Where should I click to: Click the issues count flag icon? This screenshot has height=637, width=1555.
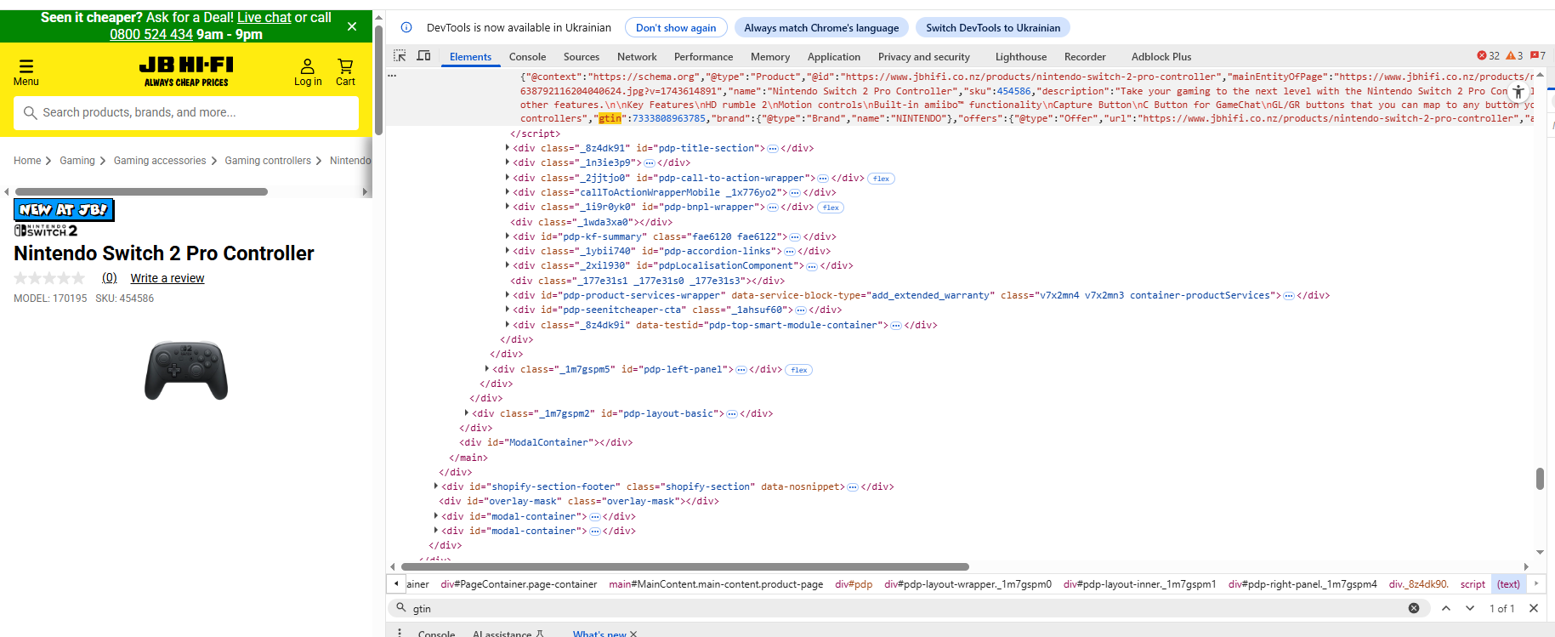tap(1537, 56)
